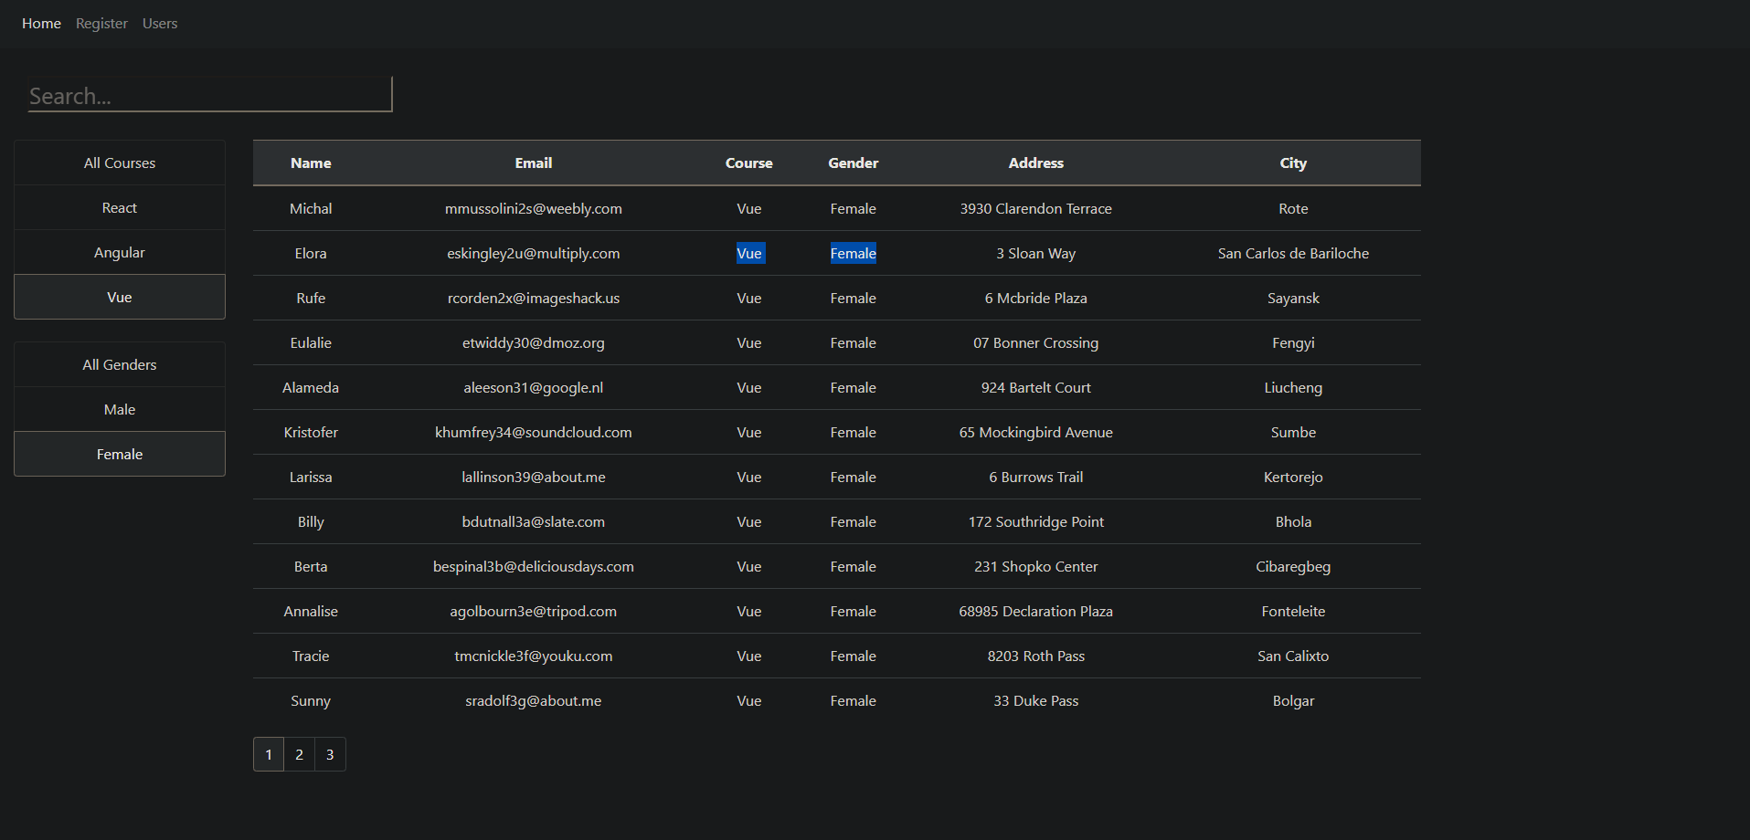Click address 68985 Declaration Plaza
This screenshot has height=840, width=1750.
[x=1036, y=612]
